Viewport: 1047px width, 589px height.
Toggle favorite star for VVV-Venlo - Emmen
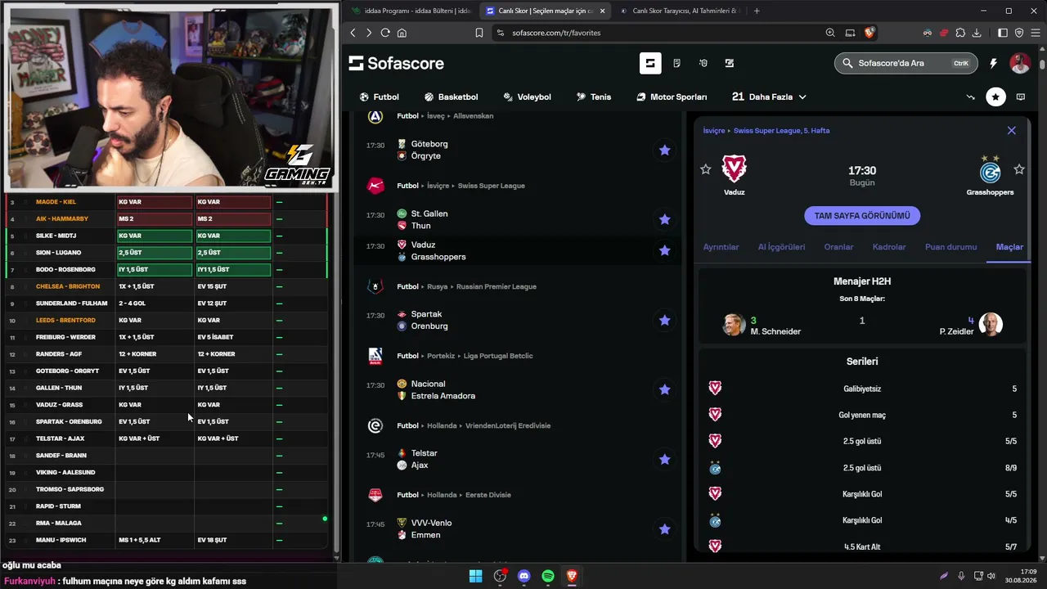coord(665,528)
